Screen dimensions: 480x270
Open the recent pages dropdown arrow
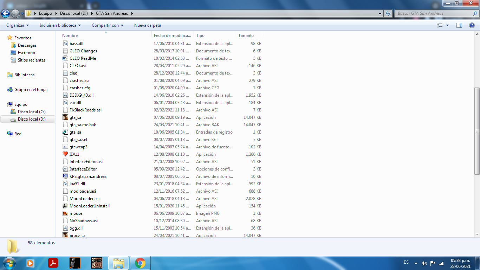pos(22,14)
